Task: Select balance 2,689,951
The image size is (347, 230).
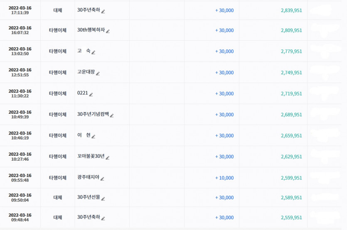Action: pyautogui.click(x=291, y=115)
